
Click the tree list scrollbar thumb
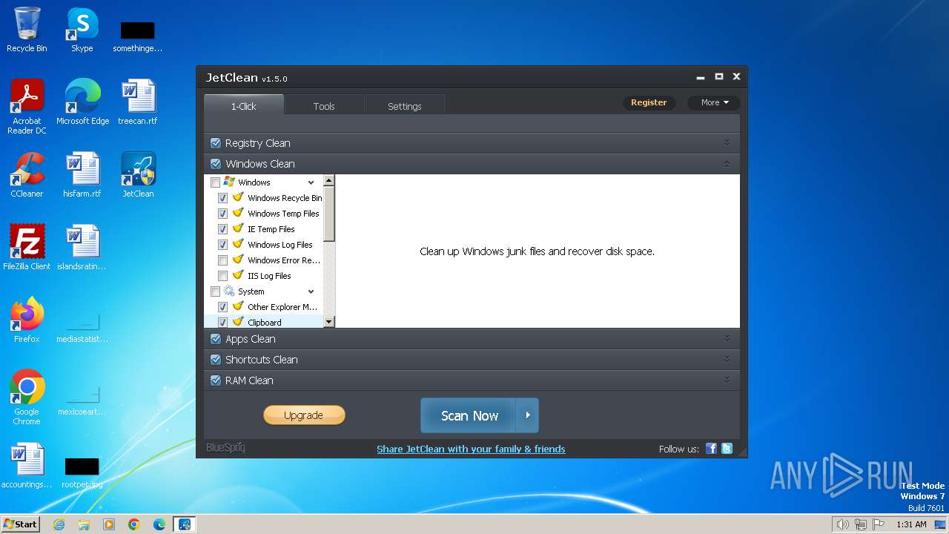click(329, 214)
